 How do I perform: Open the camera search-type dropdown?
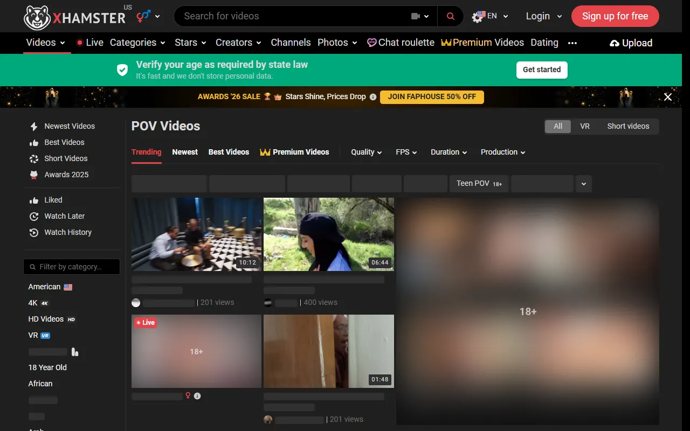[420, 16]
